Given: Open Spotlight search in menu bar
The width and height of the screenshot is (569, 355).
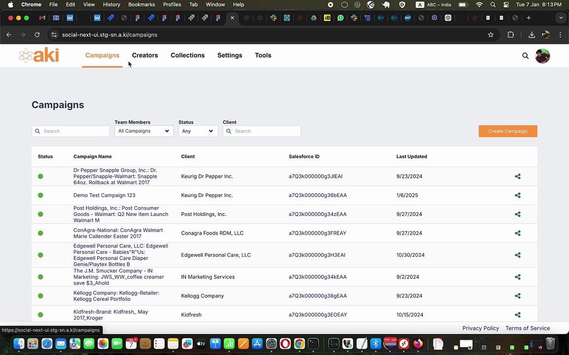Looking at the screenshot, I should [x=493, y=5].
